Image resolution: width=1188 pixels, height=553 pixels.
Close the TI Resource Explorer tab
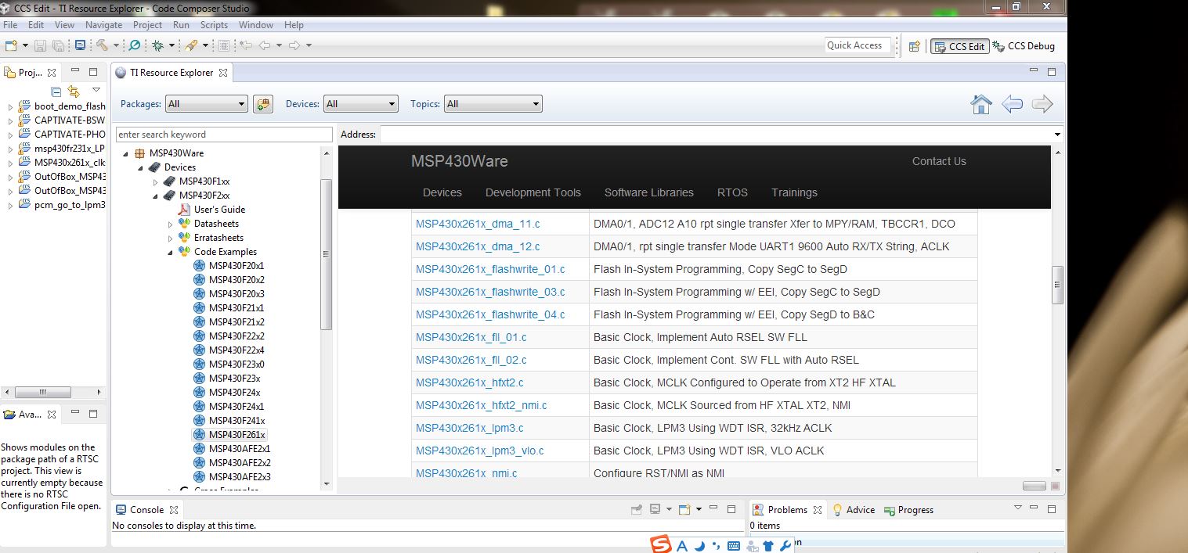(222, 73)
